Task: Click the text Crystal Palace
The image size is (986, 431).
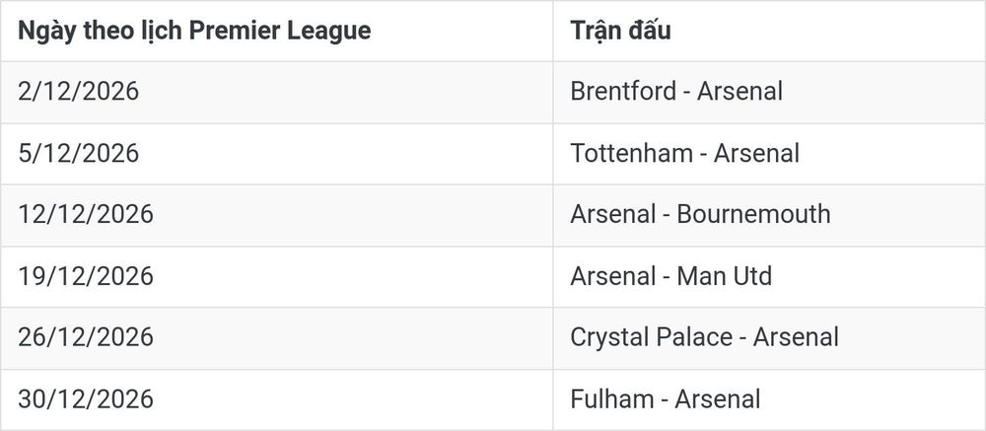Action: pos(652,337)
